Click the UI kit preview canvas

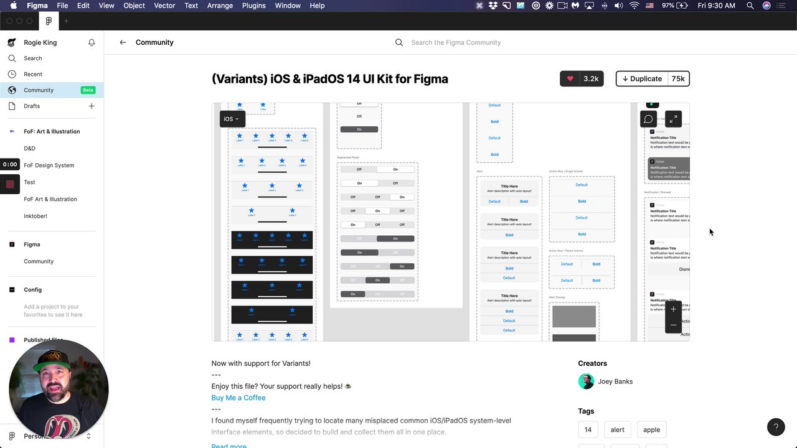pyautogui.click(x=451, y=222)
